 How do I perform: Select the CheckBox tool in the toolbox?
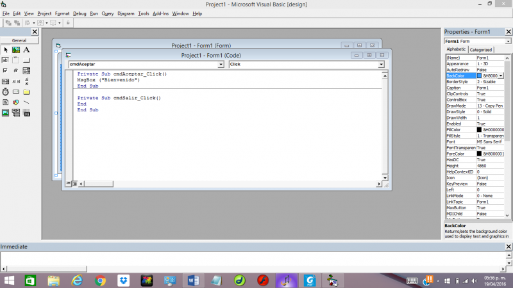pyautogui.click(x=6, y=70)
